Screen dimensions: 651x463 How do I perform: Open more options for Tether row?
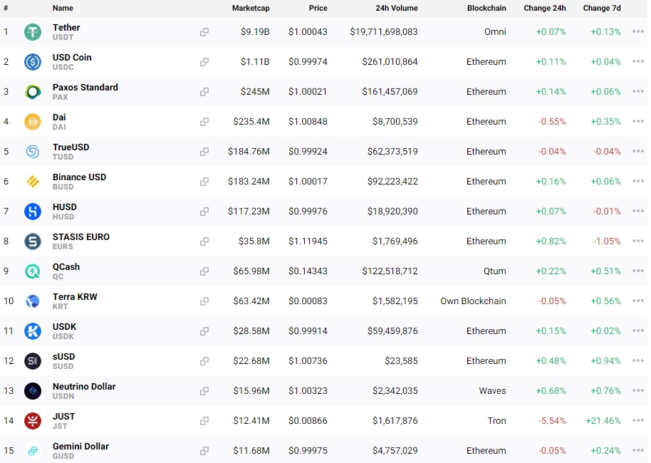638,31
